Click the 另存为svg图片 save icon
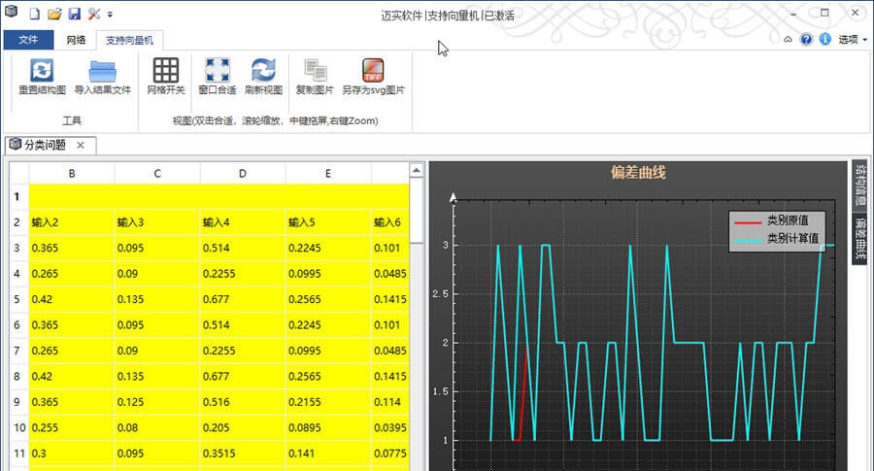The width and height of the screenshot is (874, 471). [373, 71]
